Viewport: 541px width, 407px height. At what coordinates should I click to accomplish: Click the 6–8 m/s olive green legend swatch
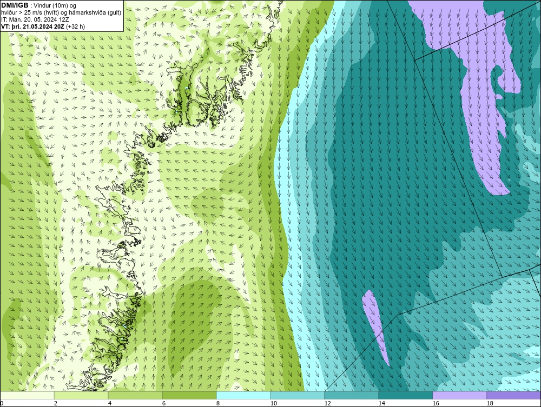click(189, 395)
